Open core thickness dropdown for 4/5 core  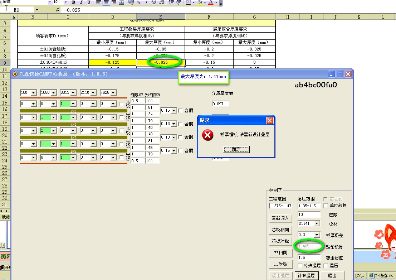174,124
